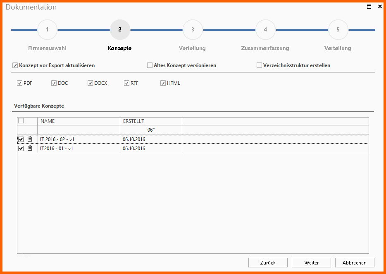
Task: Close the Dokumentation dialog
Action: [x=380, y=7]
